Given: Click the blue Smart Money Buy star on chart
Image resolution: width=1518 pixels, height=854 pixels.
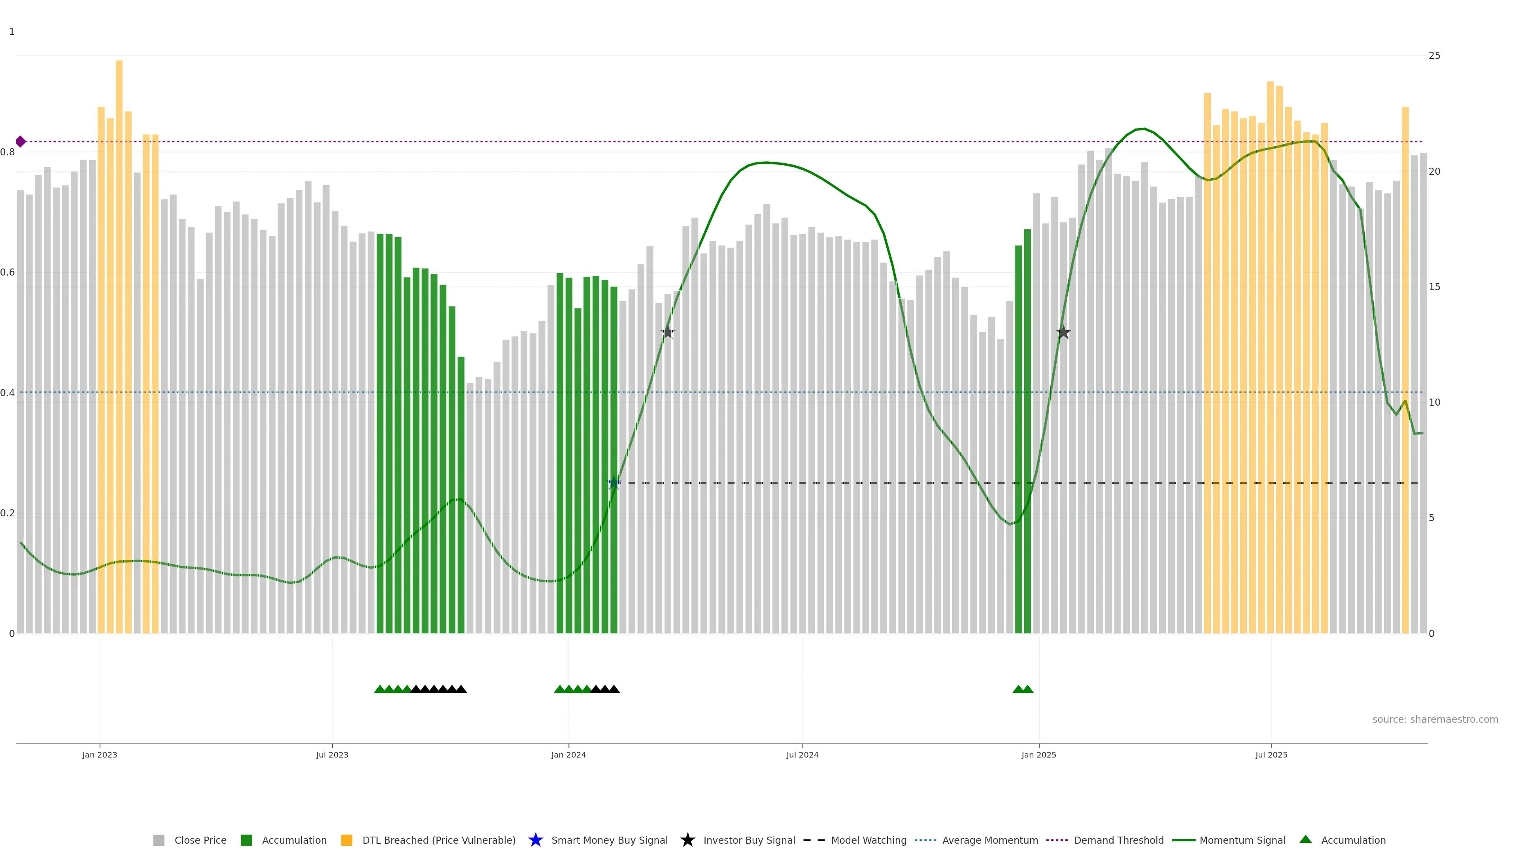Looking at the screenshot, I should tap(614, 483).
